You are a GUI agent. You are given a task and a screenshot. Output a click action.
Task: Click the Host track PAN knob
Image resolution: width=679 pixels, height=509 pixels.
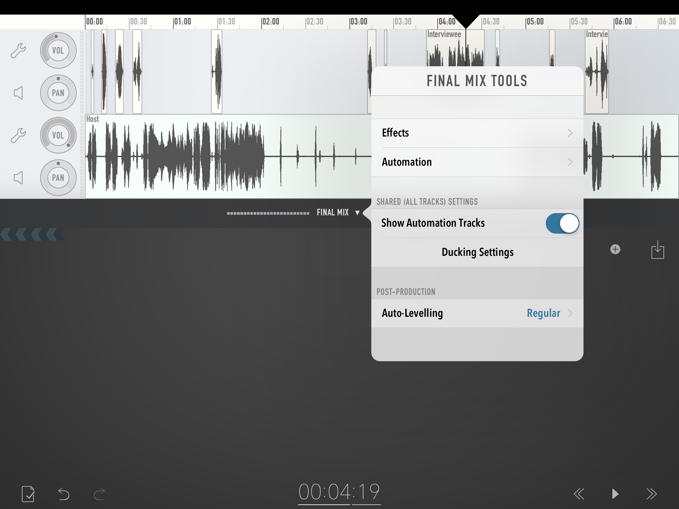(58, 178)
